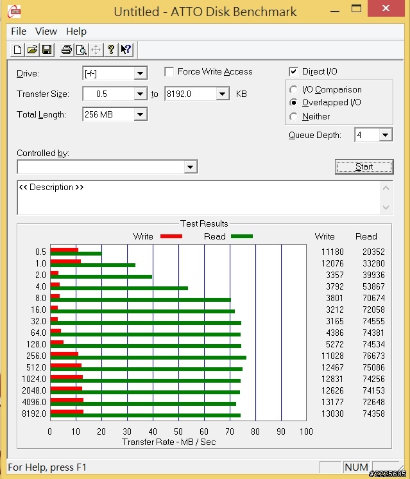Click the New document toolbar icon

[x=18, y=49]
